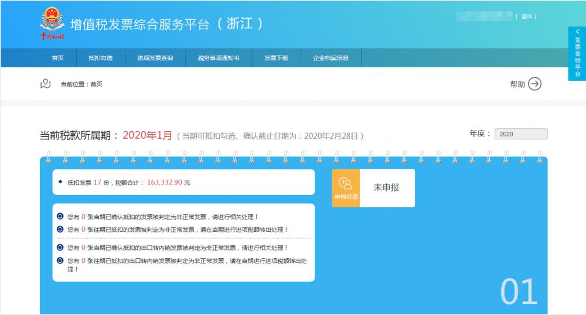Click the bell icon for 往期出口转内销发票 notice
Screen dimensions: 586x315
pyautogui.click(x=60, y=261)
